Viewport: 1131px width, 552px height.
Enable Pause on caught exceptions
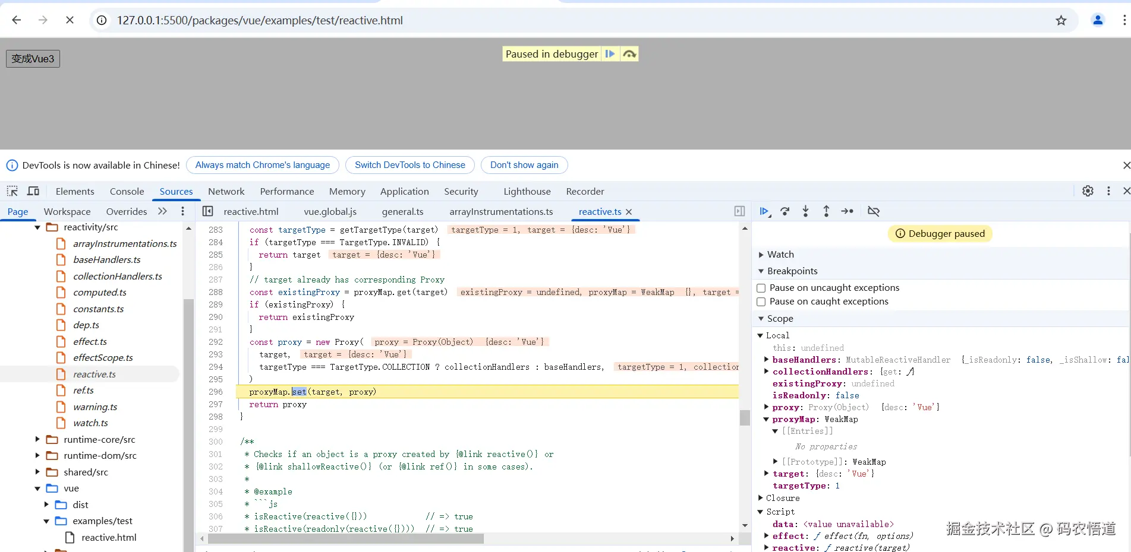point(761,302)
